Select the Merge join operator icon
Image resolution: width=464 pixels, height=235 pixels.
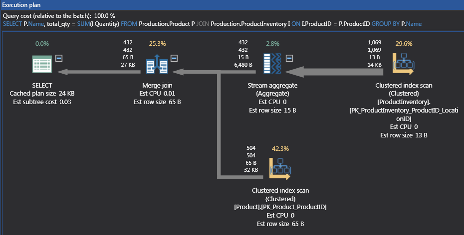click(x=156, y=65)
